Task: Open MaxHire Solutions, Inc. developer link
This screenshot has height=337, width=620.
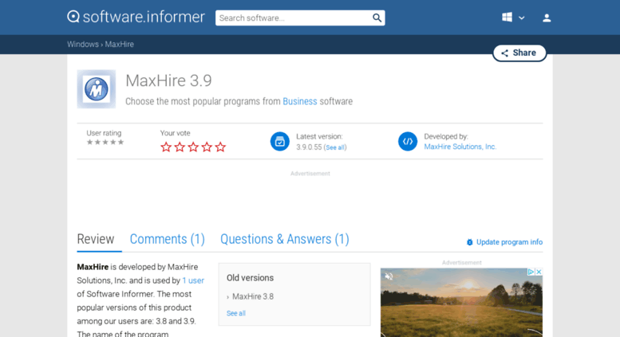Action: 460,147
